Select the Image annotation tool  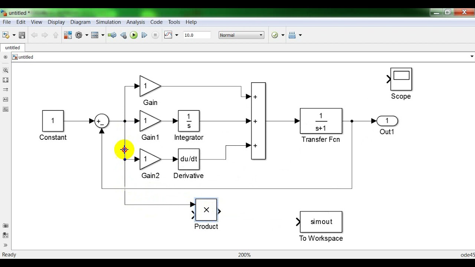[6, 109]
